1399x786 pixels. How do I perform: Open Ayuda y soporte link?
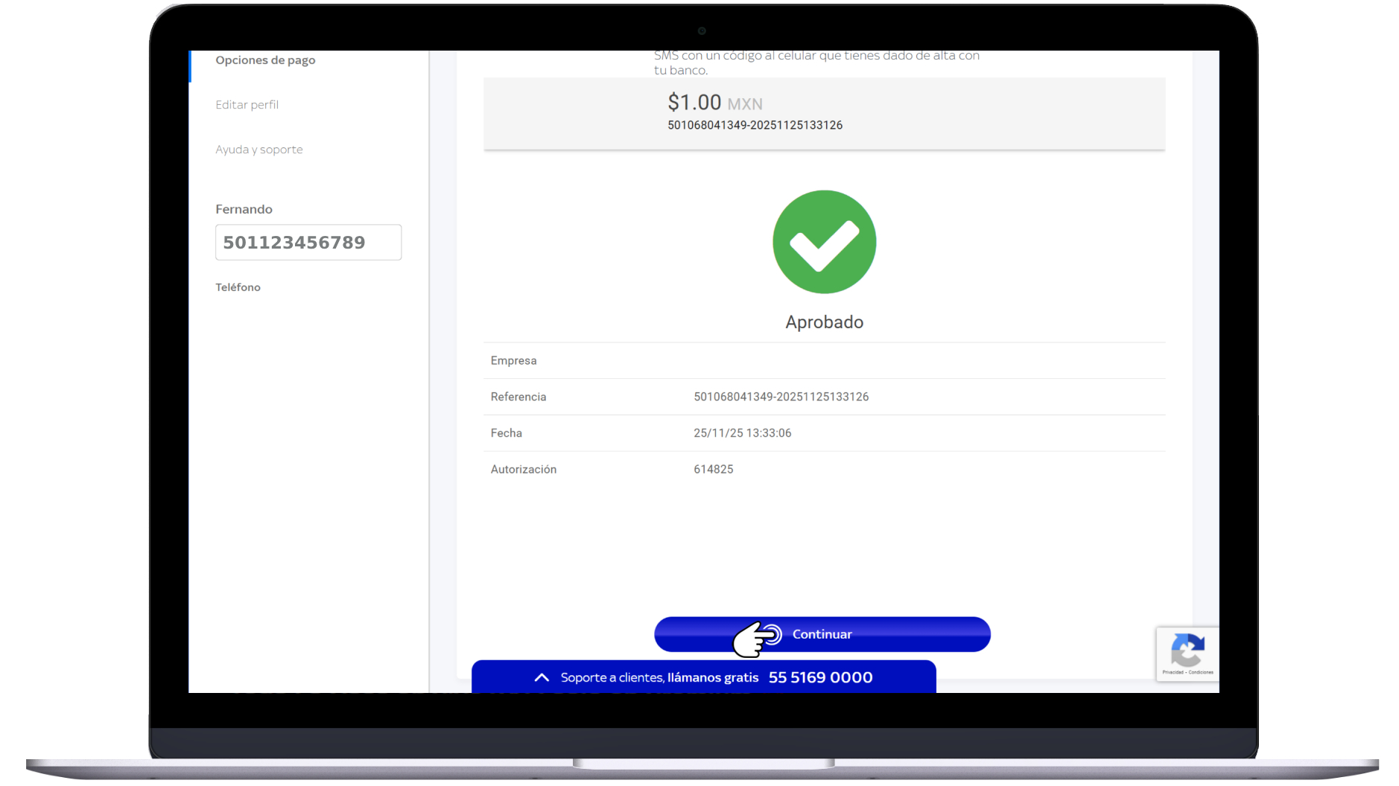click(x=259, y=150)
